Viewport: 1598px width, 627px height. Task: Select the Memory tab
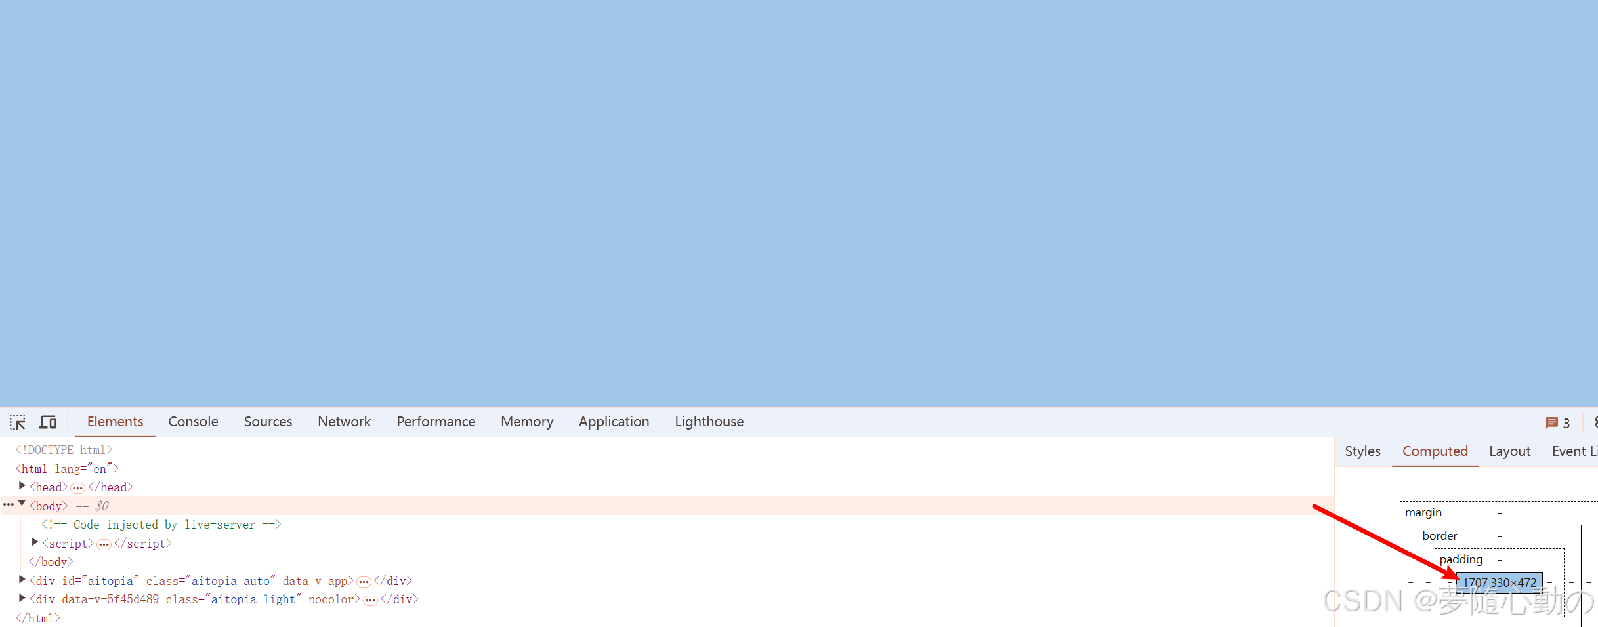coord(527,422)
